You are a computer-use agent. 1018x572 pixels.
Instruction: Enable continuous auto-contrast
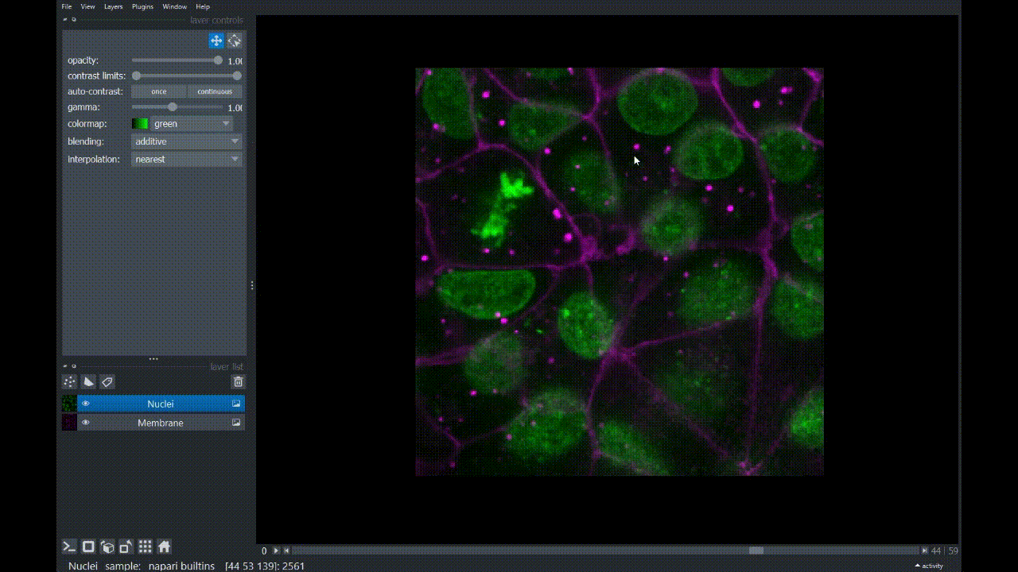pyautogui.click(x=215, y=91)
